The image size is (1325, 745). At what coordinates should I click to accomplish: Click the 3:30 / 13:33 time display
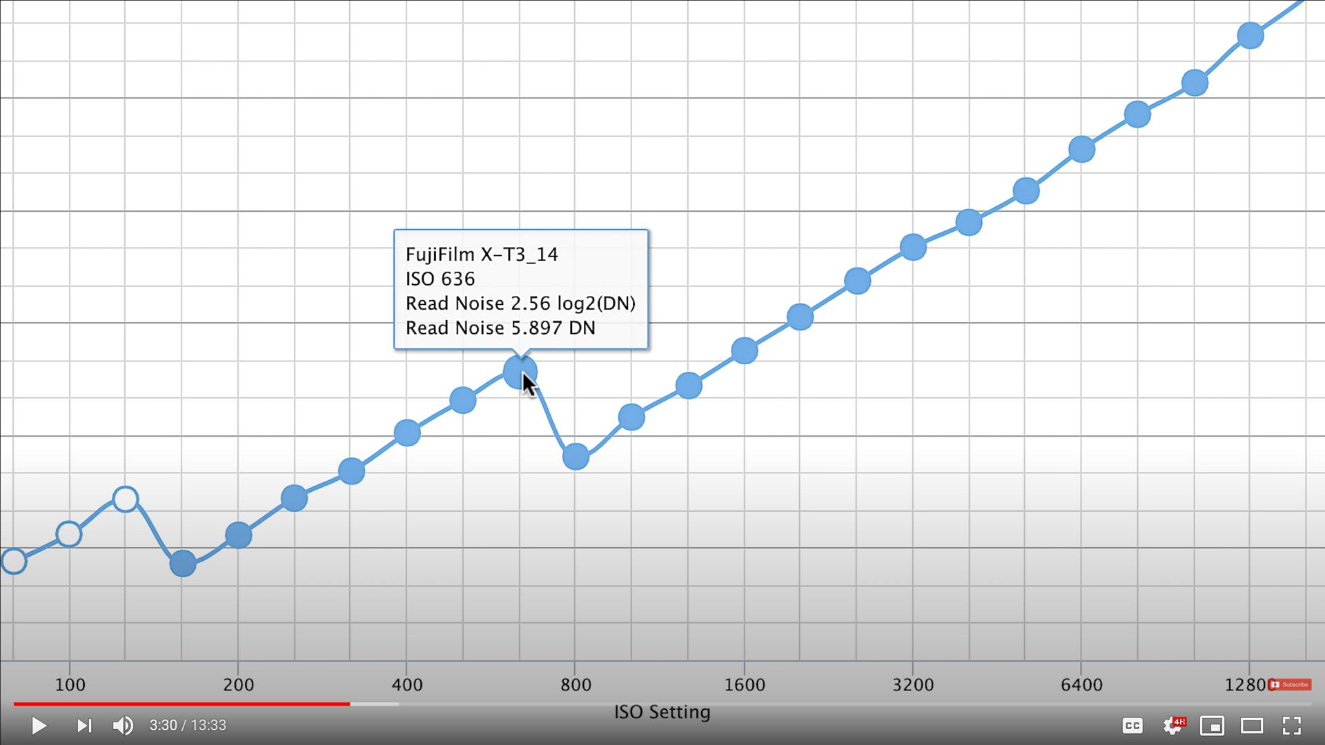pyautogui.click(x=188, y=725)
